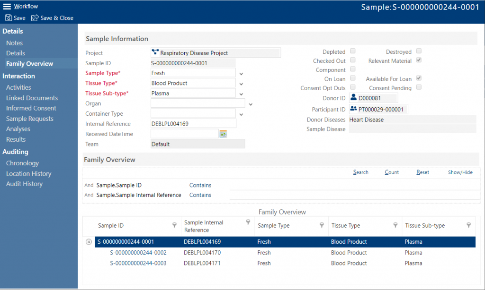The height and width of the screenshot is (290, 485).
Task: Click the project icon in the Project field
Action: pyautogui.click(x=154, y=52)
